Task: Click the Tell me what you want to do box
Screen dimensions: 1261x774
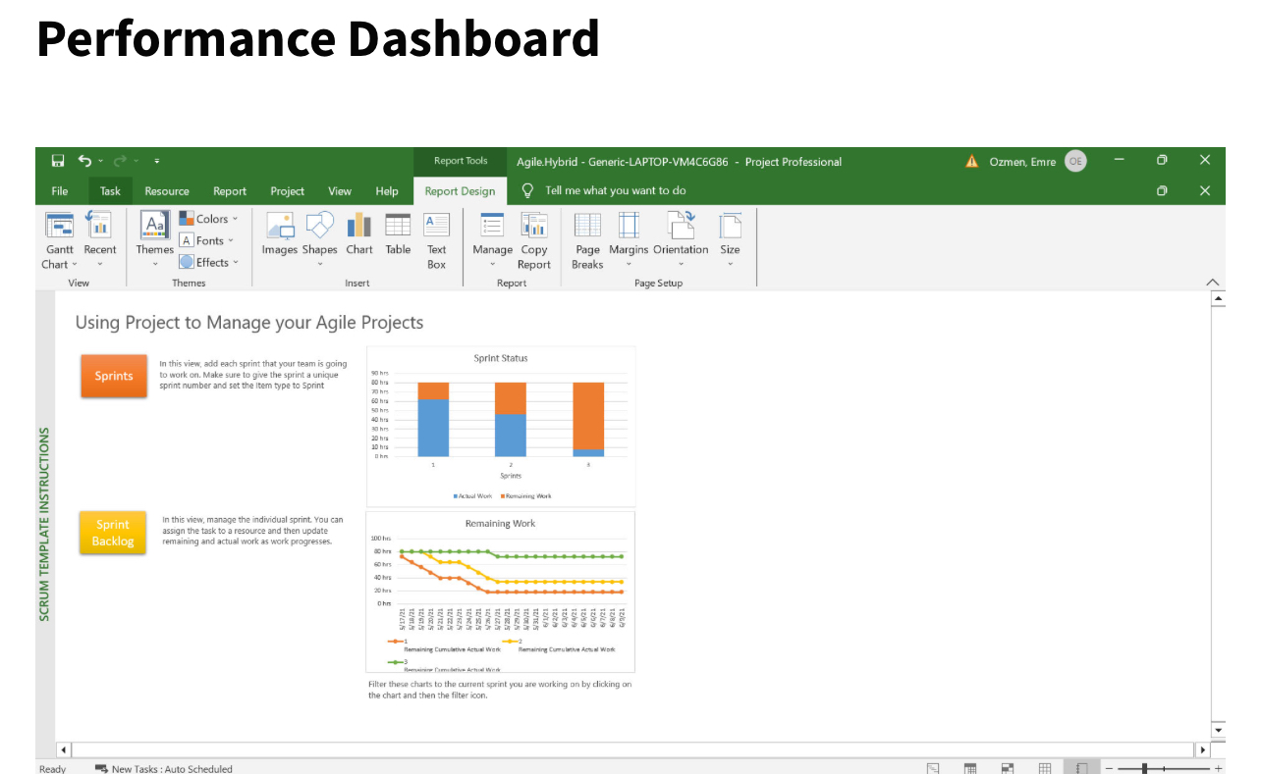Action: [x=615, y=190]
